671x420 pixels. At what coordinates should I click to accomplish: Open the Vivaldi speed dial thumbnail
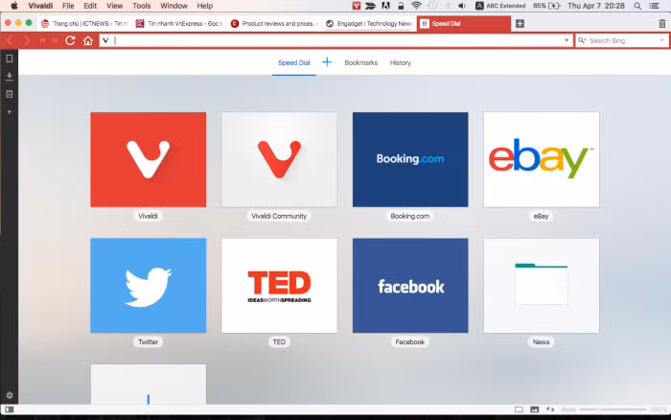[x=148, y=159]
